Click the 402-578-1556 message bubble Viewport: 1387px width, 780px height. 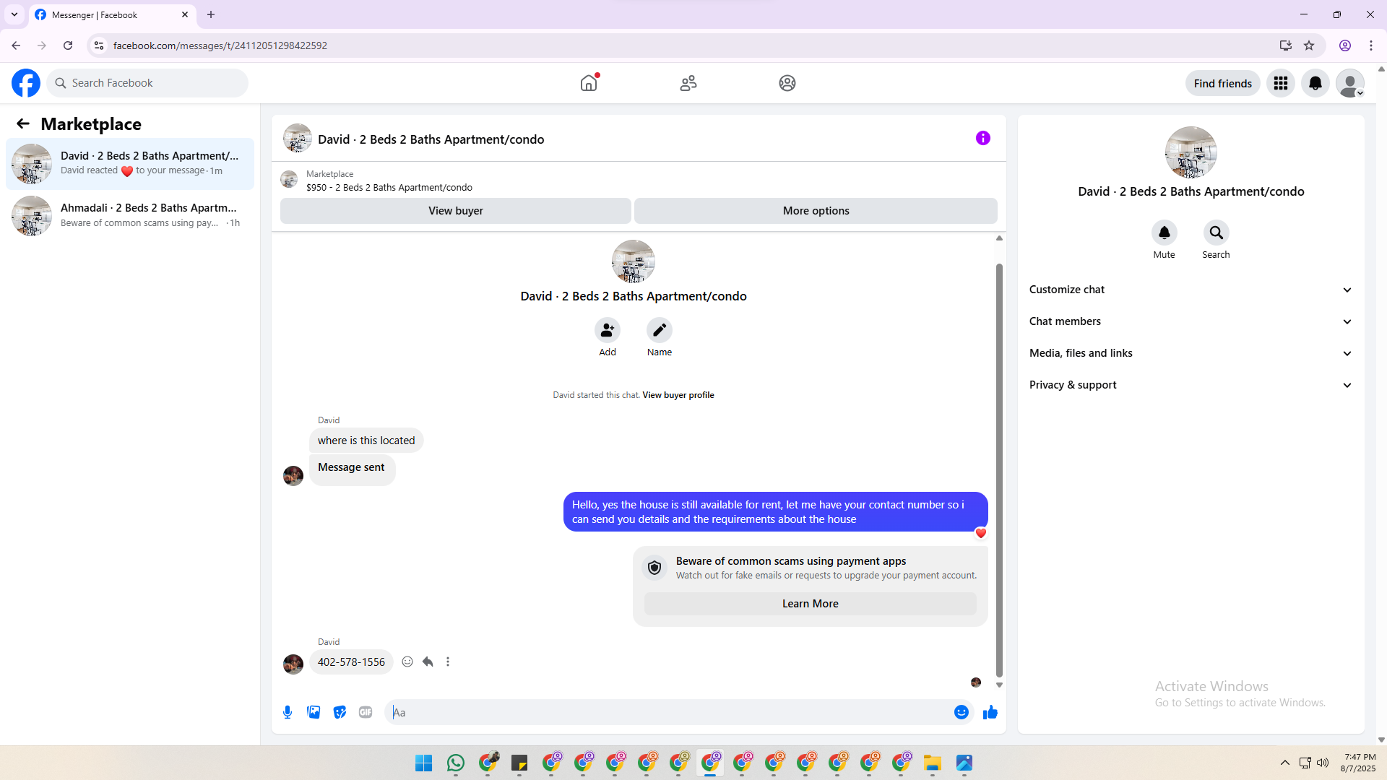pos(351,662)
